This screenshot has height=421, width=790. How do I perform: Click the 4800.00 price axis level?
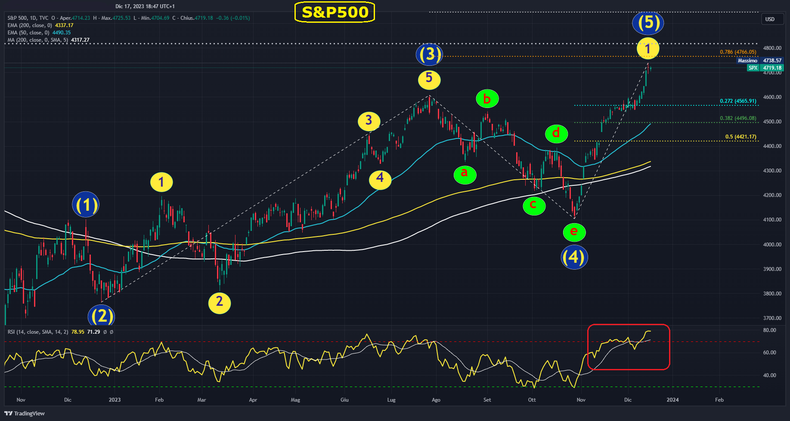click(x=772, y=48)
